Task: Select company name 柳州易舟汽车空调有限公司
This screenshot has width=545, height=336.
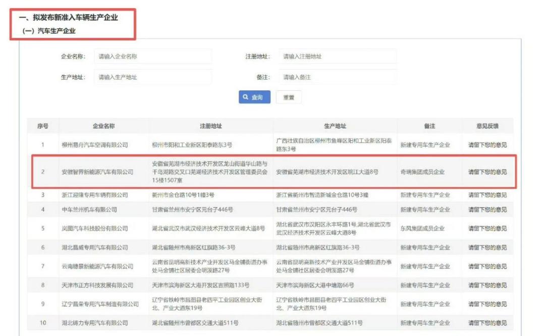Action: click(95, 145)
